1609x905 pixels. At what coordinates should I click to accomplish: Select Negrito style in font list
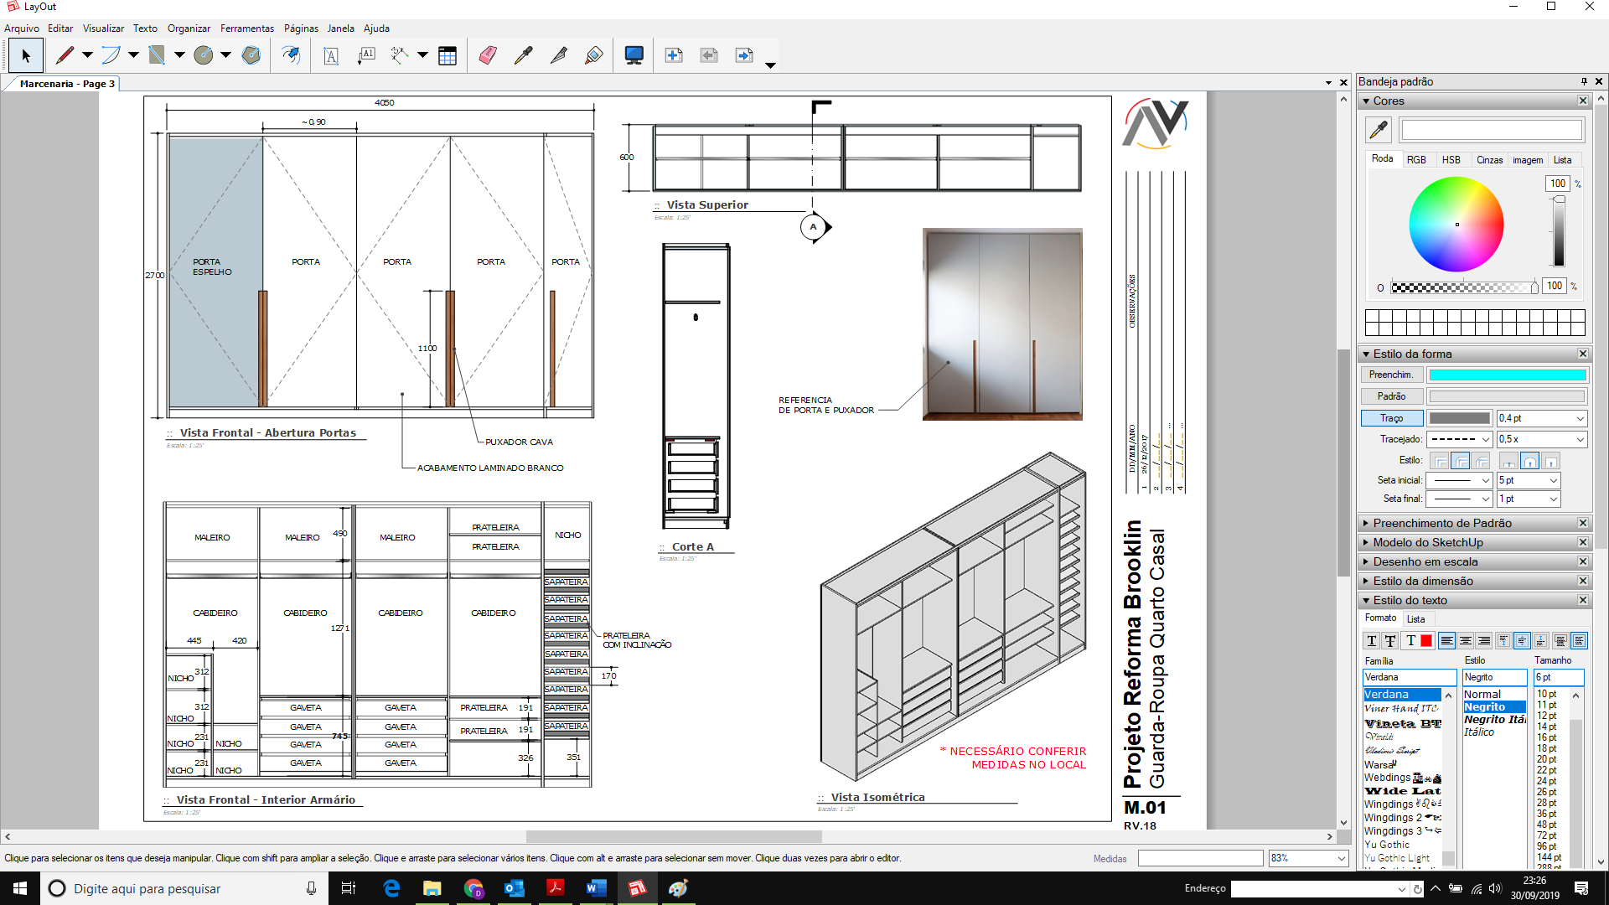[x=1491, y=706]
